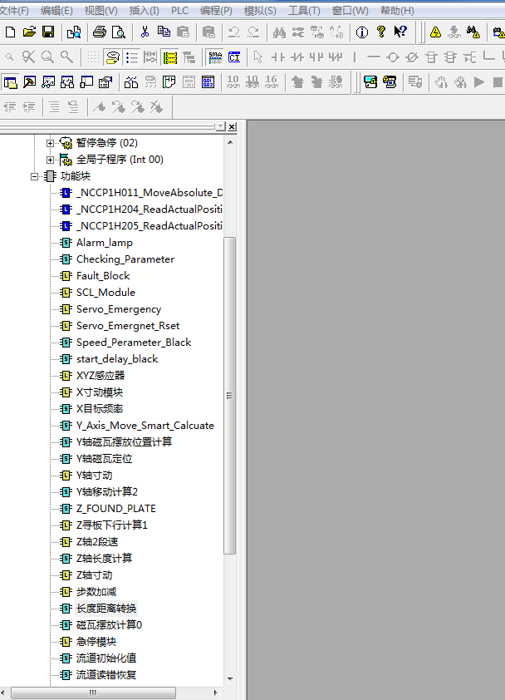Select the 长度距离转换 function block
505x700 pixels.
point(105,609)
